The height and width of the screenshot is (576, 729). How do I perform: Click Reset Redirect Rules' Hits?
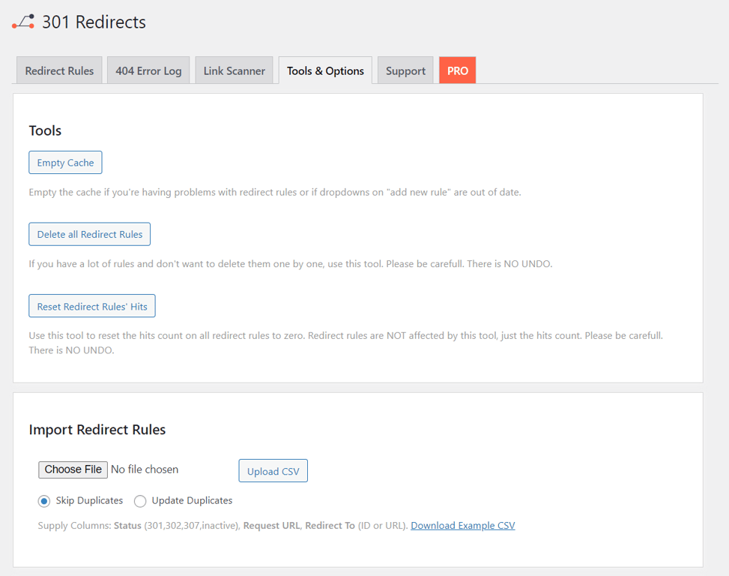[91, 305]
